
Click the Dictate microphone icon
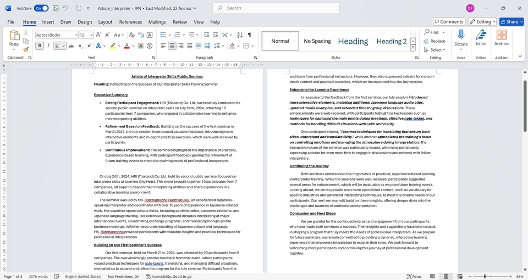click(461, 35)
